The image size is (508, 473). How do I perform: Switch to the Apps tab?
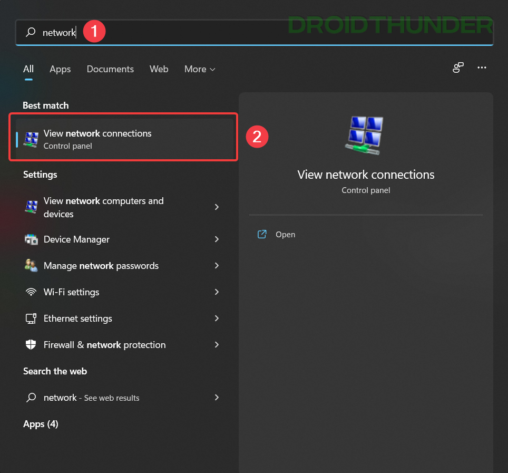pos(60,69)
